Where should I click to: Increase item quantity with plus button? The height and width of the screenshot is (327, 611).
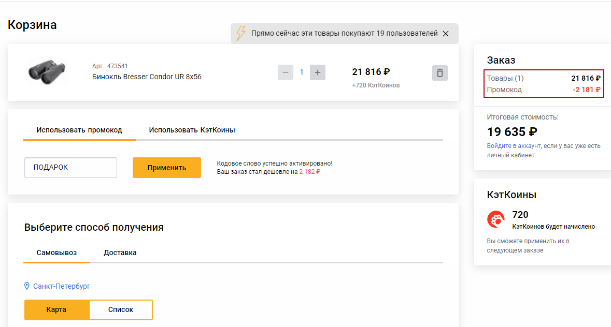pyautogui.click(x=318, y=72)
